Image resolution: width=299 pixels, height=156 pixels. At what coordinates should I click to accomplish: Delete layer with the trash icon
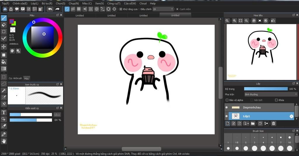coord(273,123)
